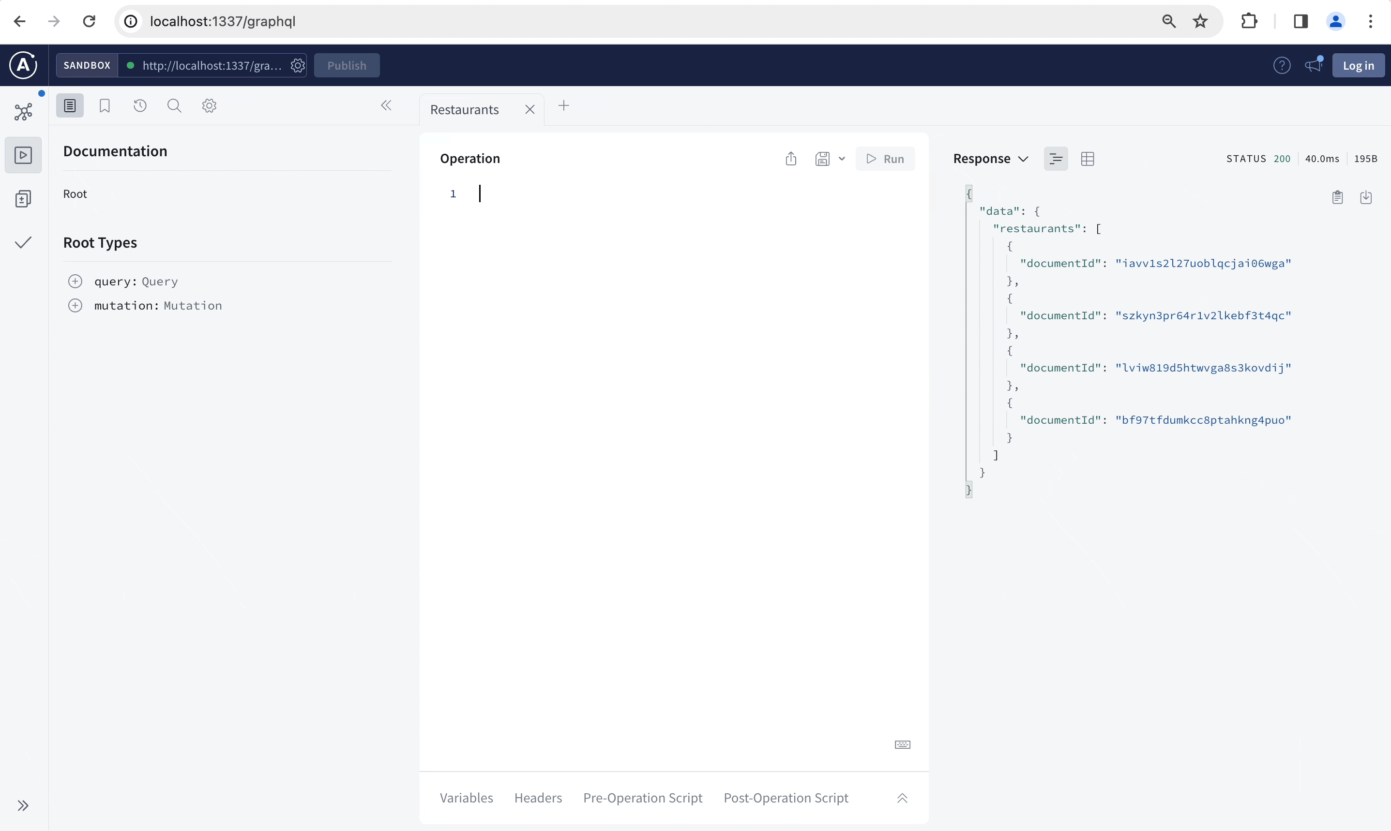Screen dimensions: 1391x831
Task: Click the Publish button in toolbar
Action: (x=346, y=65)
